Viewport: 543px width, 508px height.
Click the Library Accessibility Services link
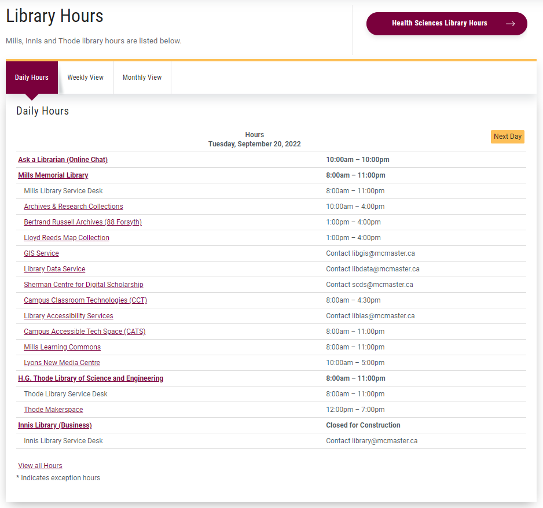point(68,315)
